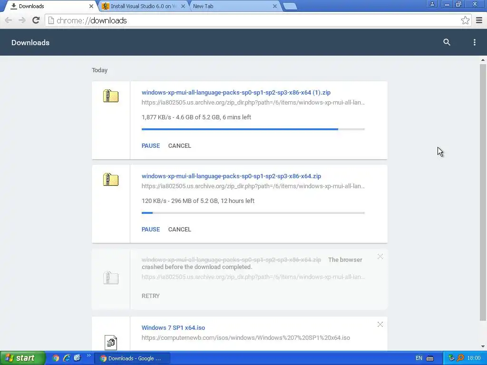
Task: Click the third Quick Launch icon
Action: (x=77, y=358)
